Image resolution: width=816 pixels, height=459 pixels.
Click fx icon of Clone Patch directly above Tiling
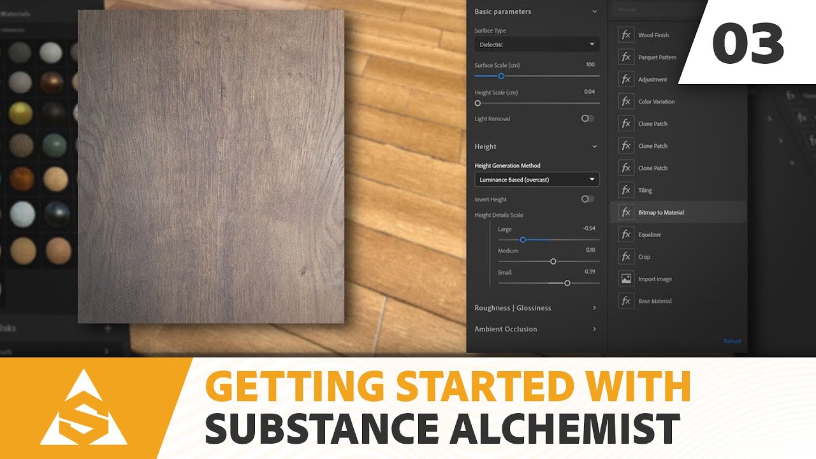(x=626, y=168)
